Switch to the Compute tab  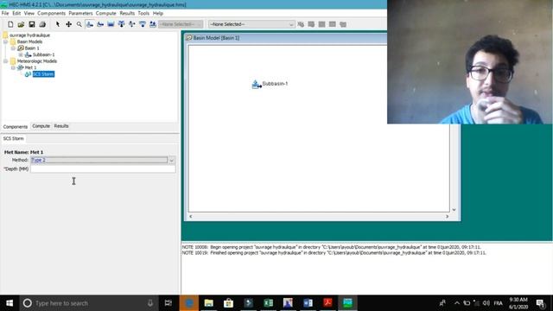tap(41, 126)
